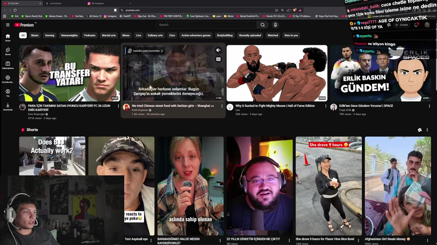The height and width of the screenshot is (245, 437).
Task: Open options for the Flavor Hive Rice Bowl short
Action: tap(358, 240)
